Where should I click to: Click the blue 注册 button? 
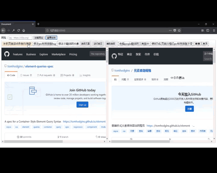click(190, 109)
